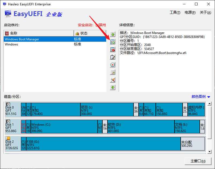This screenshot has width=215, height=169.
Task: Select the Ubuntu FAT 300M partition on Disk 0
Action: click(23, 110)
